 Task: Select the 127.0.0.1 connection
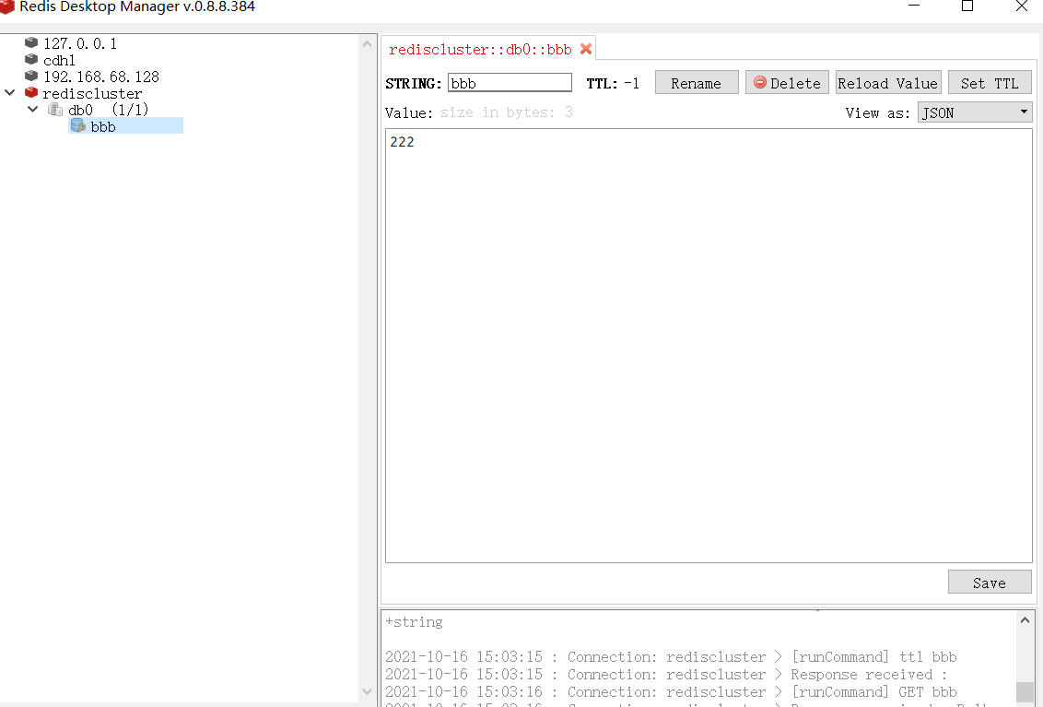pos(80,43)
